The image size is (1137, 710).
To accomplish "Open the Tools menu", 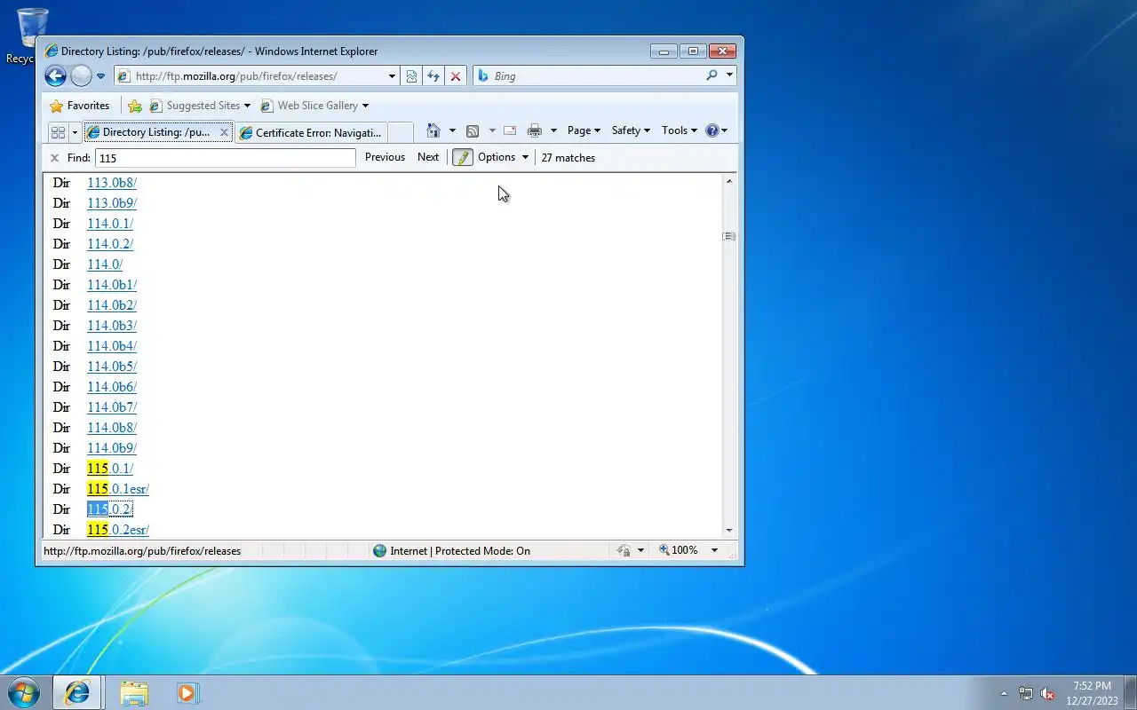I will [680, 130].
